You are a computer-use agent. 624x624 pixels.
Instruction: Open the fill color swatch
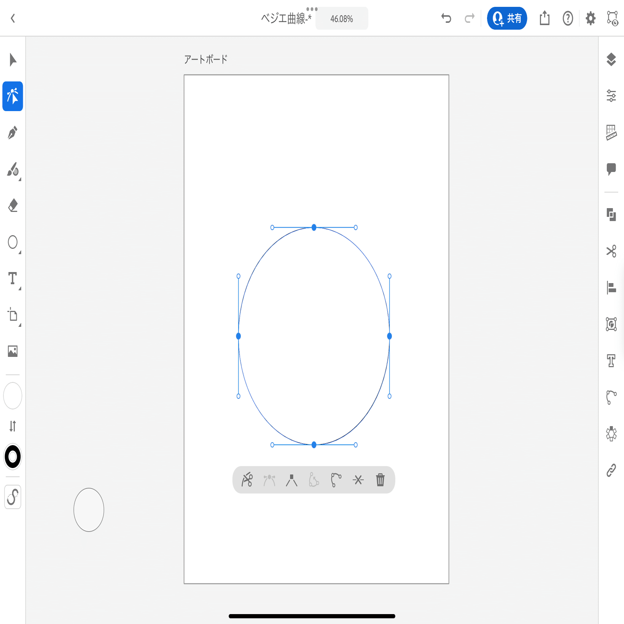click(13, 396)
